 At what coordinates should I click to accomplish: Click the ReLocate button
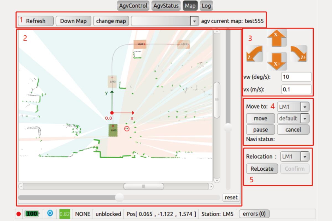coord(262,169)
